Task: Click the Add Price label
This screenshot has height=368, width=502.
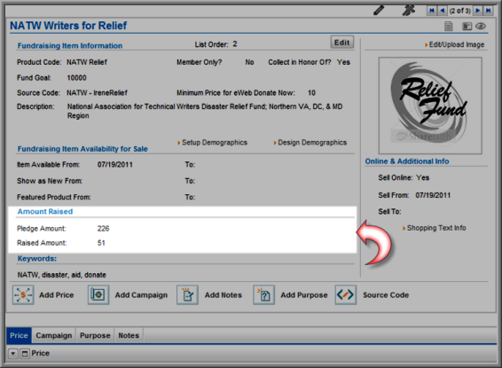Action: click(x=57, y=295)
